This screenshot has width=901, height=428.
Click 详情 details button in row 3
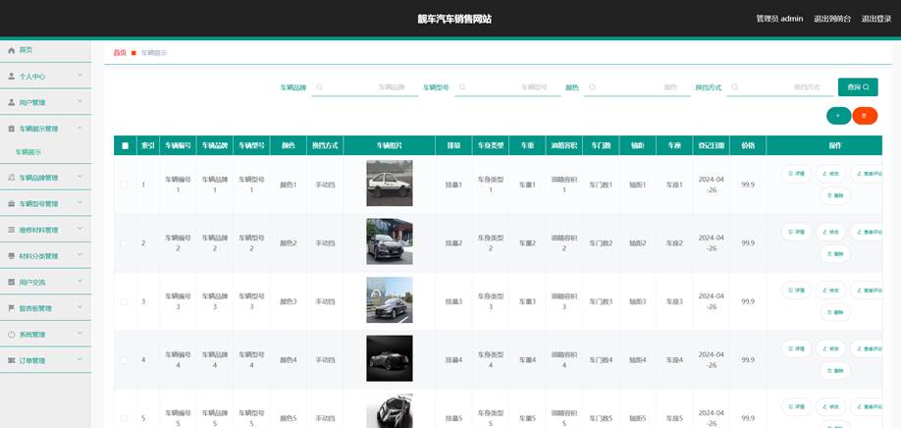pyautogui.click(x=796, y=291)
